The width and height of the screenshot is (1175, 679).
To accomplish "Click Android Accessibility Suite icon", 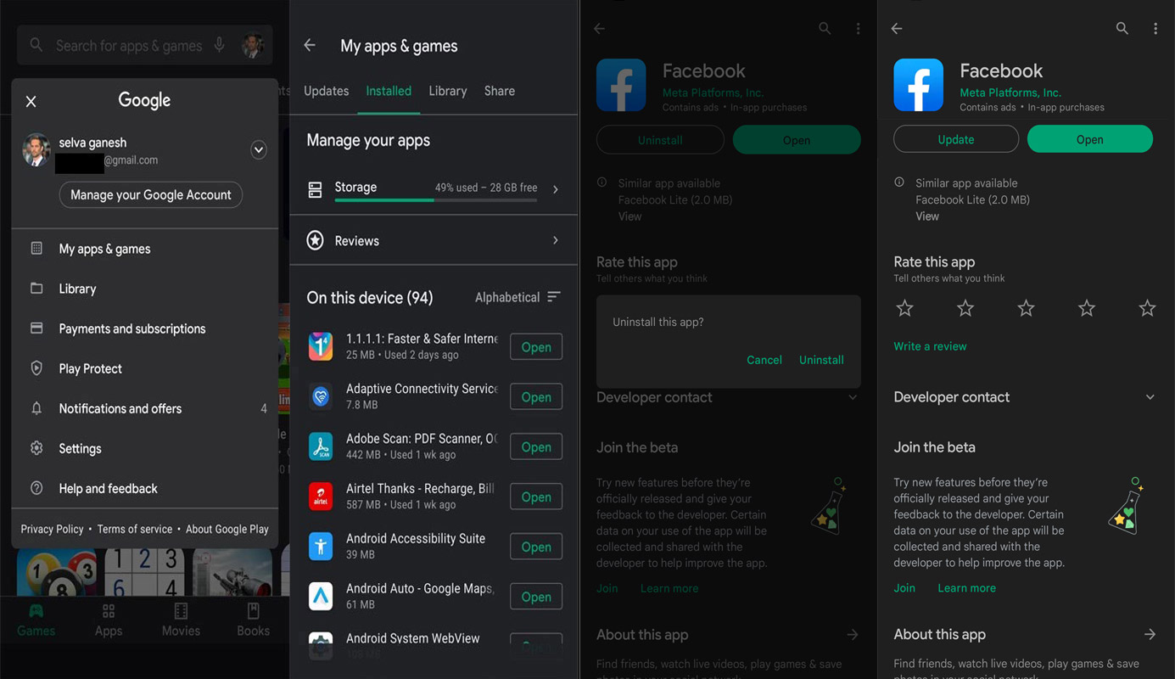I will (x=321, y=547).
